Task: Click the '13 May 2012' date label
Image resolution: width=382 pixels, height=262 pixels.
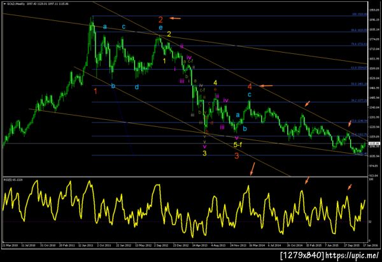Action: (143, 246)
